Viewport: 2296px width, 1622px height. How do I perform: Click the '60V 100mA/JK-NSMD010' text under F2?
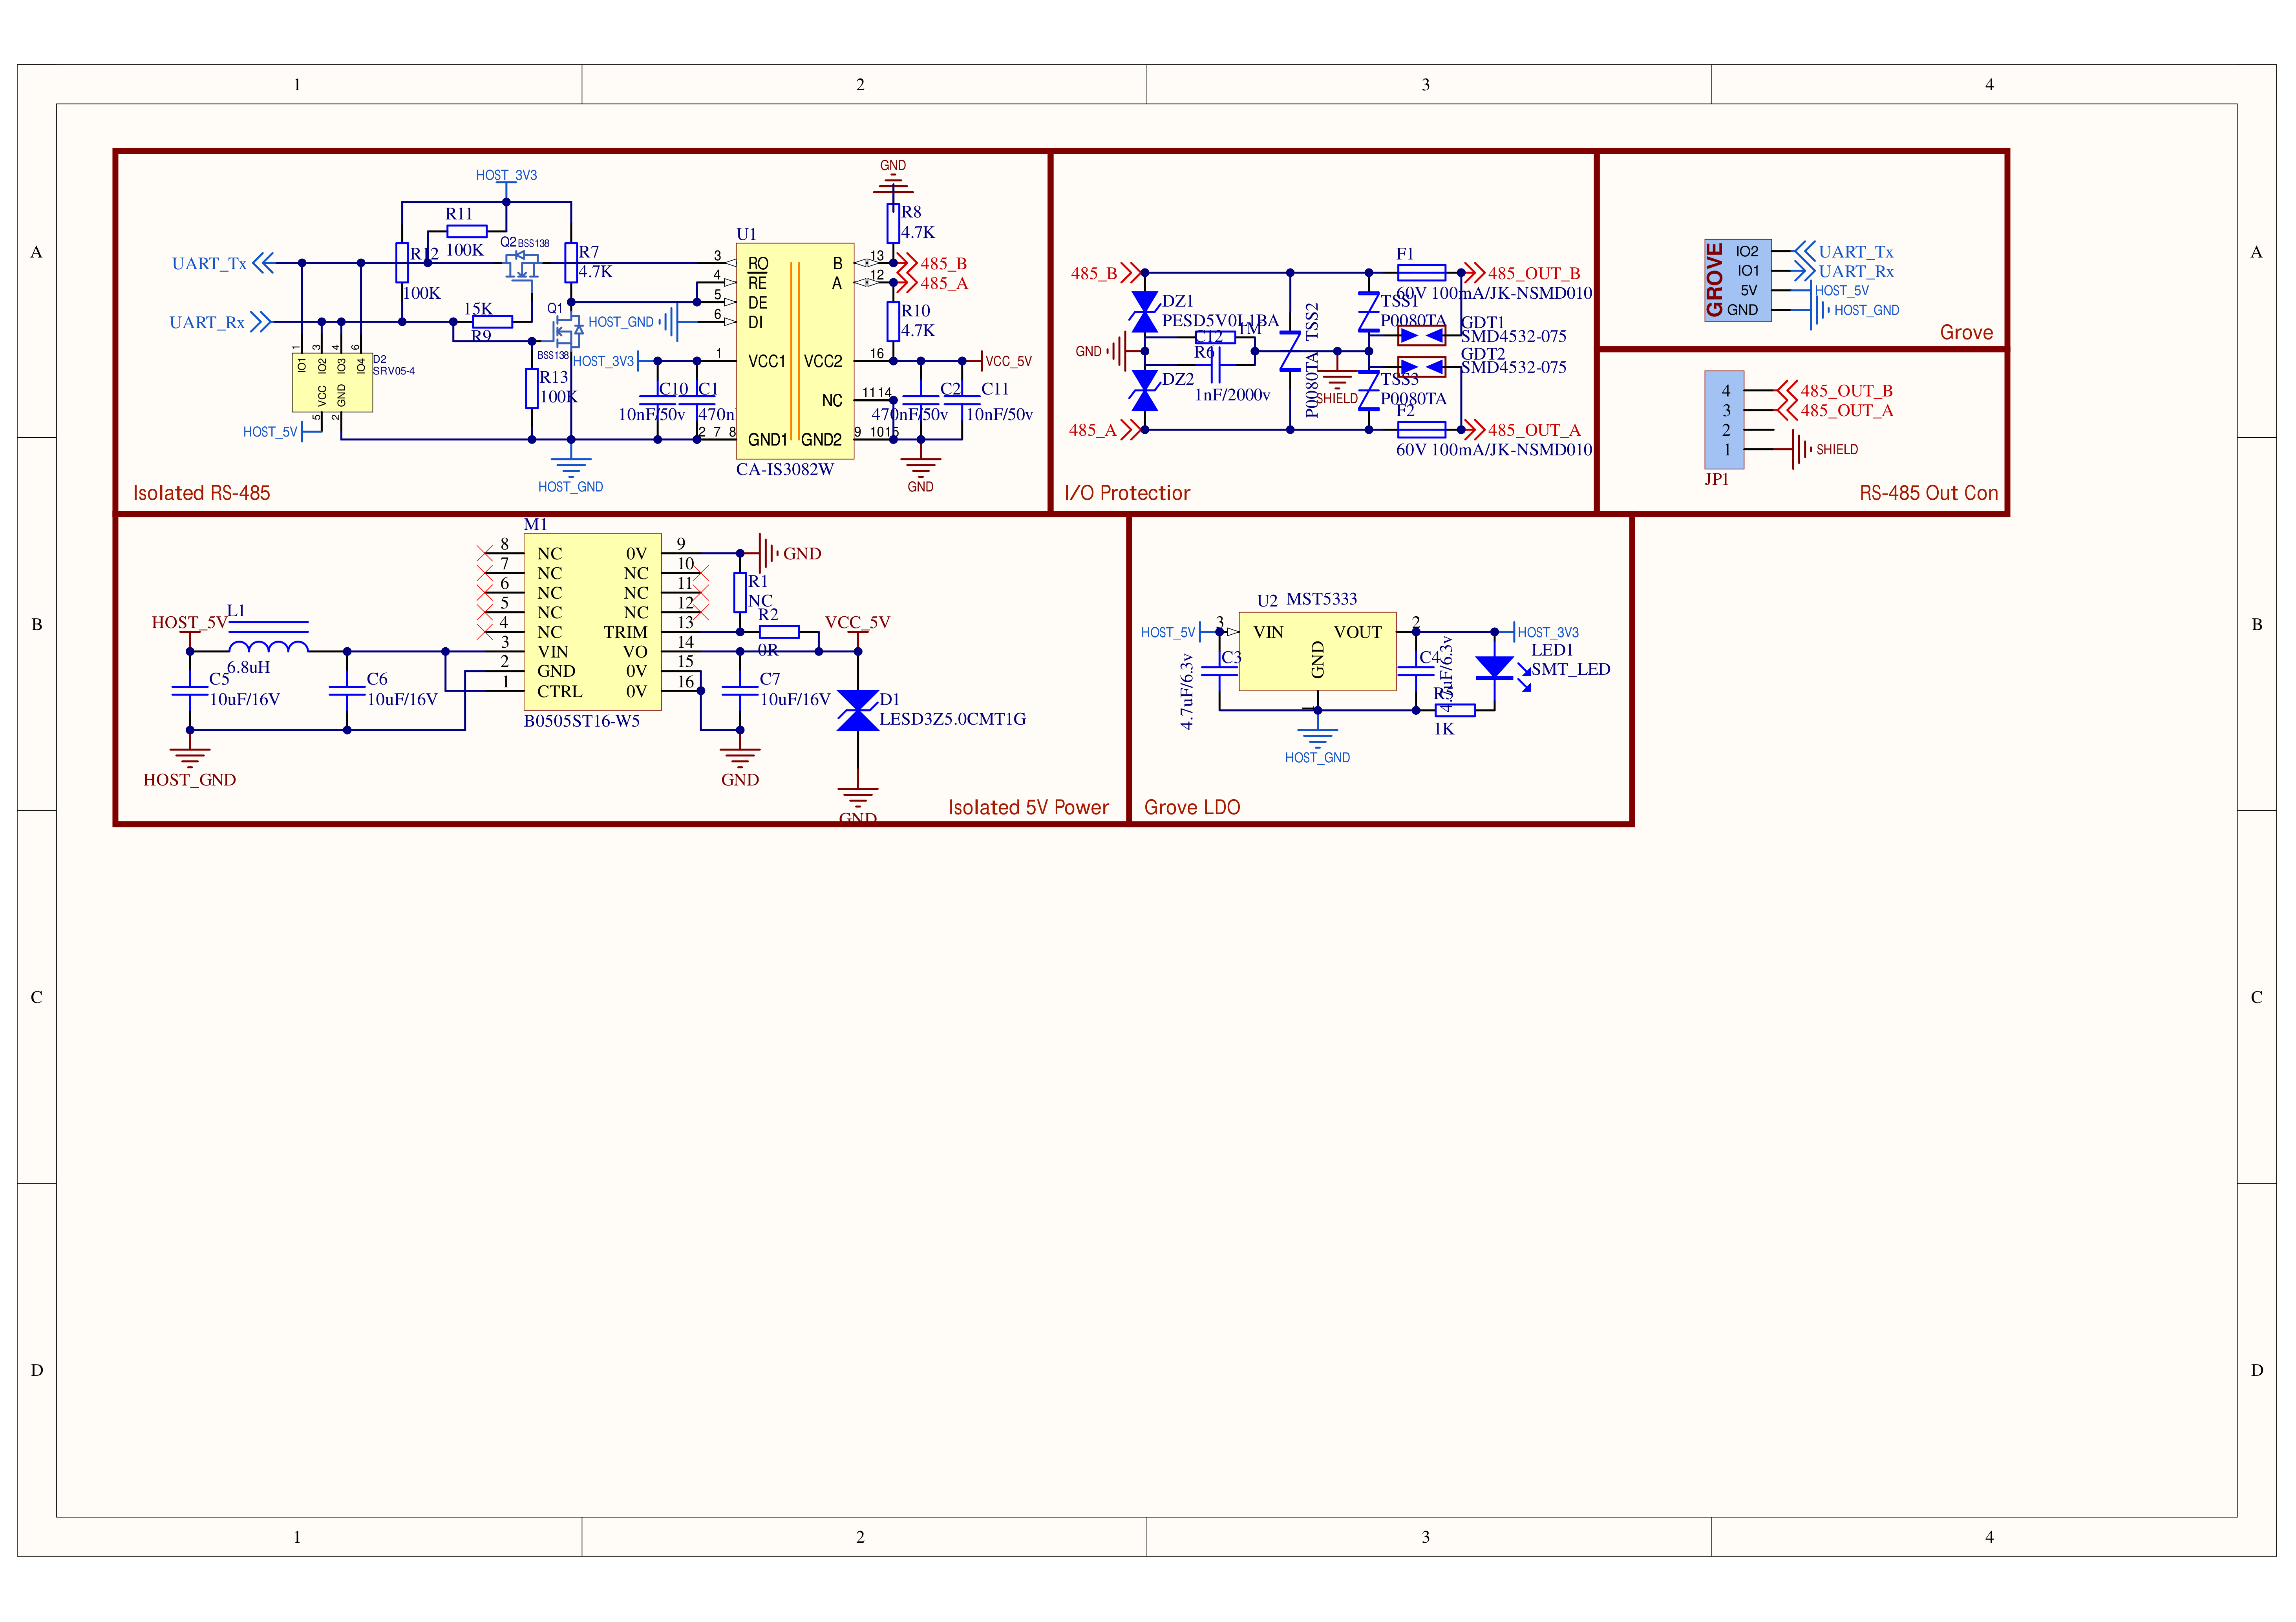1494,450
